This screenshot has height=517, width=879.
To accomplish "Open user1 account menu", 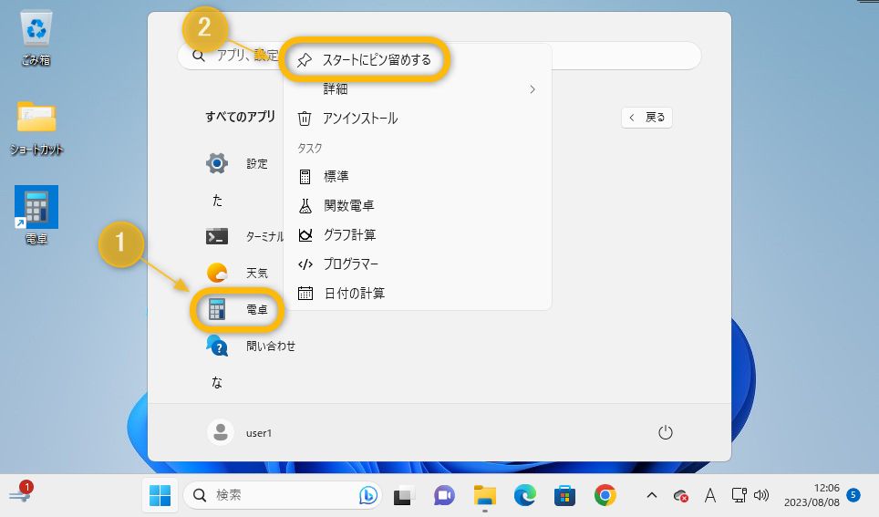I will point(240,433).
